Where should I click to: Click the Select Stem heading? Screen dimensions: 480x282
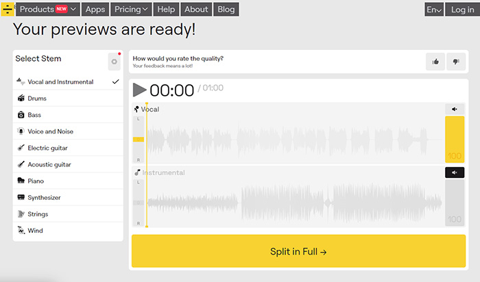pos(38,58)
